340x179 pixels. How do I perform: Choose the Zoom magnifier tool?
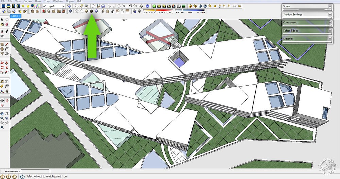point(2,118)
